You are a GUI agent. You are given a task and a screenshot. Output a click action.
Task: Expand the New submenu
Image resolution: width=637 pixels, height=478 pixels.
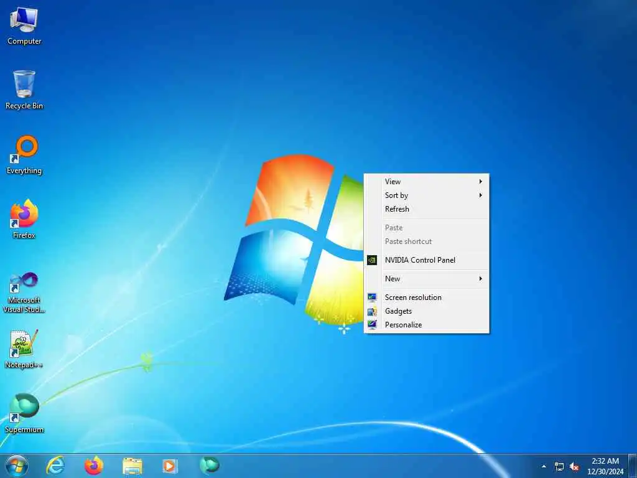426,279
